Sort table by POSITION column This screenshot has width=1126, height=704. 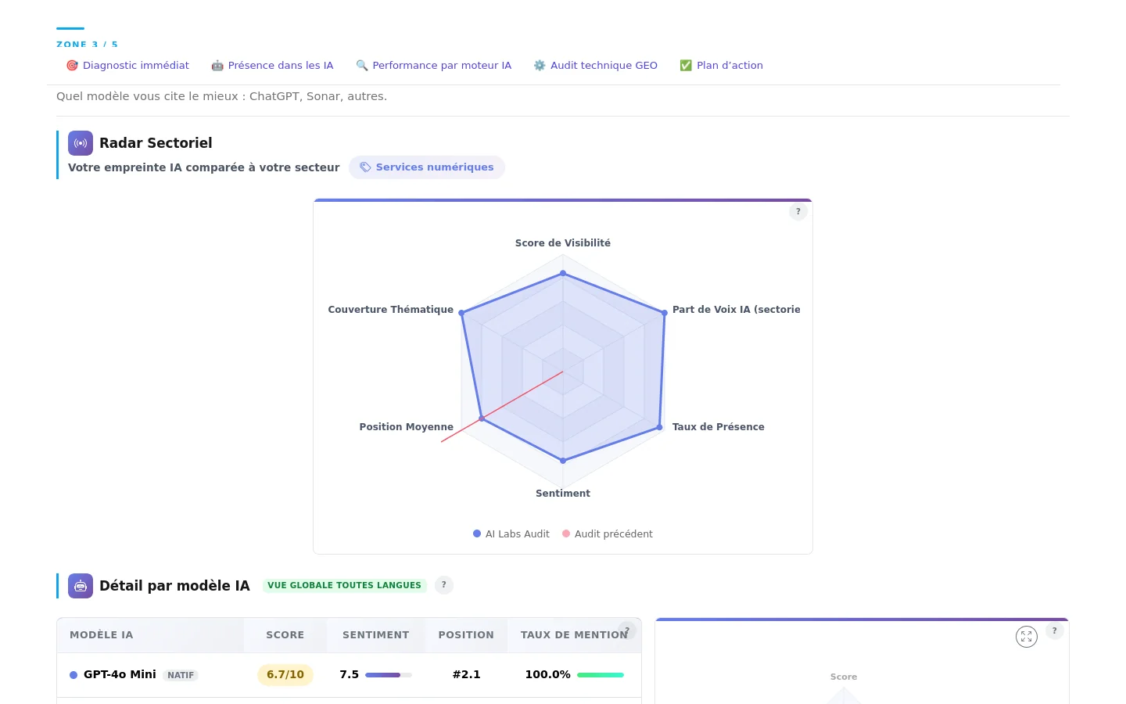(466, 635)
